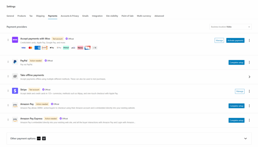Open the Multi-currency tab

(144, 16)
